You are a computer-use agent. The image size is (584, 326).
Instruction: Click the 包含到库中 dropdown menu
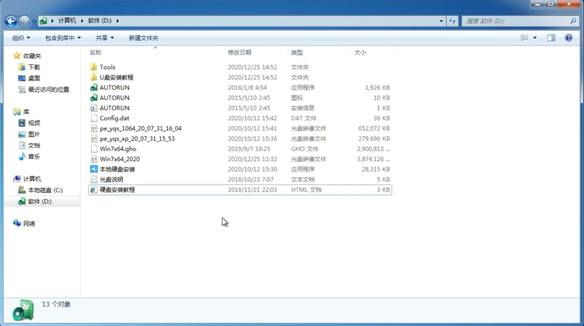(62, 37)
